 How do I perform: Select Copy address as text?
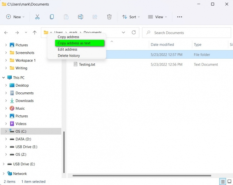click(x=79, y=43)
